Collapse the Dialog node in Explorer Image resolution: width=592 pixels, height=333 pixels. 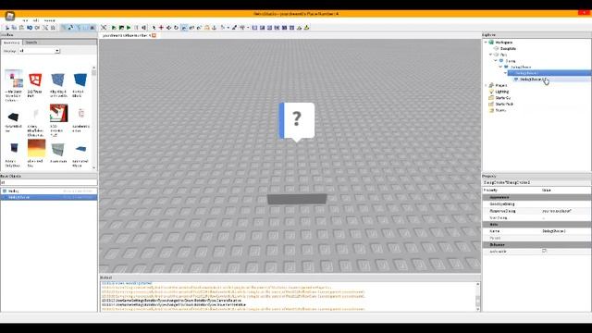coord(496,61)
